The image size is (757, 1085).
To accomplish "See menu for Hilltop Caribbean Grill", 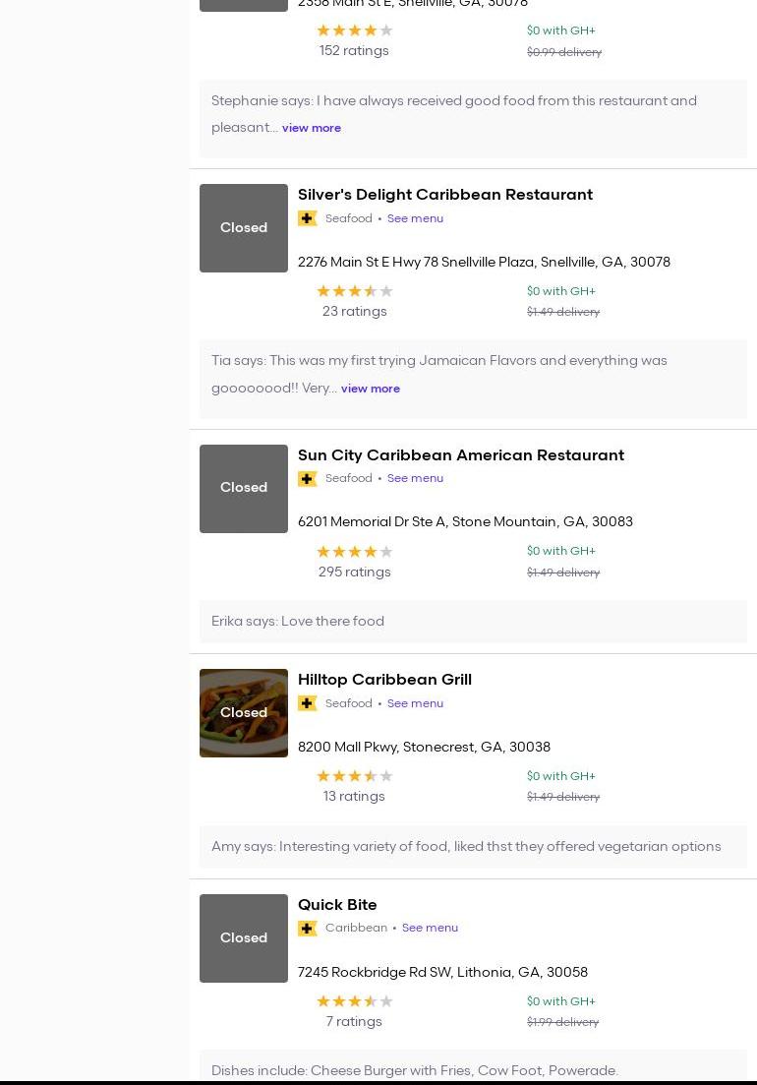I will click(415, 703).
